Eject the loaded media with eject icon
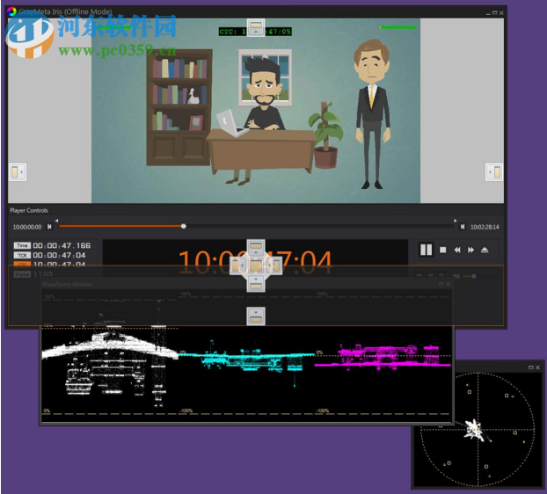Image resolution: width=547 pixels, height=494 pixels. [x=485, y=250]
